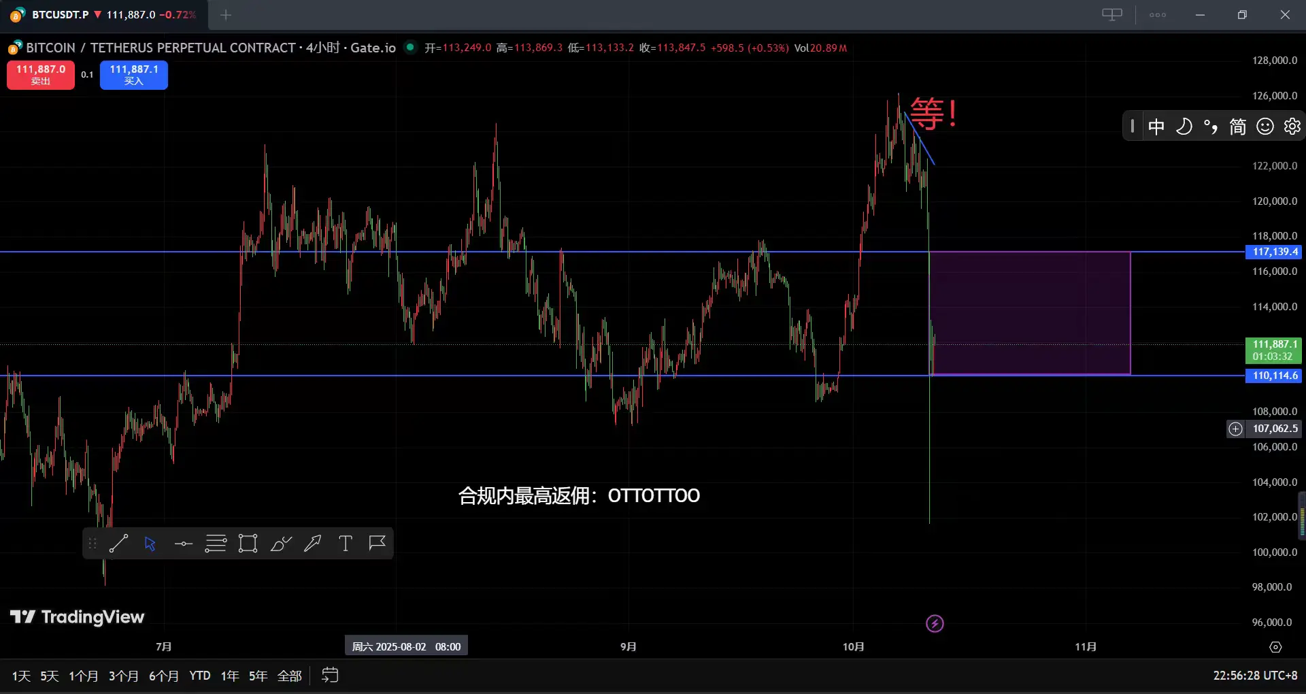Viewport: 1306px width, 694px height.
Task: Open a new tab with the plus icon
Action: [226, 14]
